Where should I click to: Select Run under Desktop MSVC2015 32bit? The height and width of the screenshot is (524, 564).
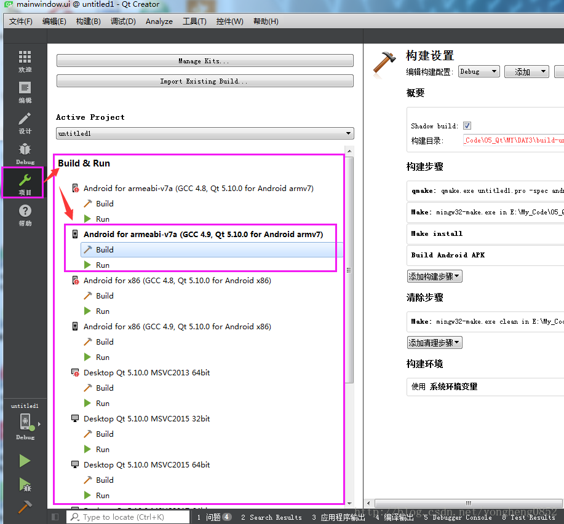[x=102, y=449]
